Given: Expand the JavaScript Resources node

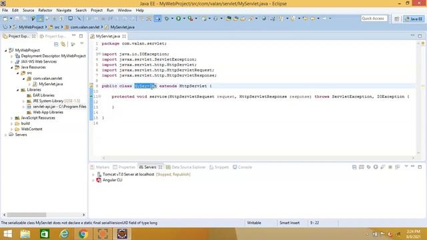Looking at the screenshot, I should pyautogui.click(x=12, y=118).
